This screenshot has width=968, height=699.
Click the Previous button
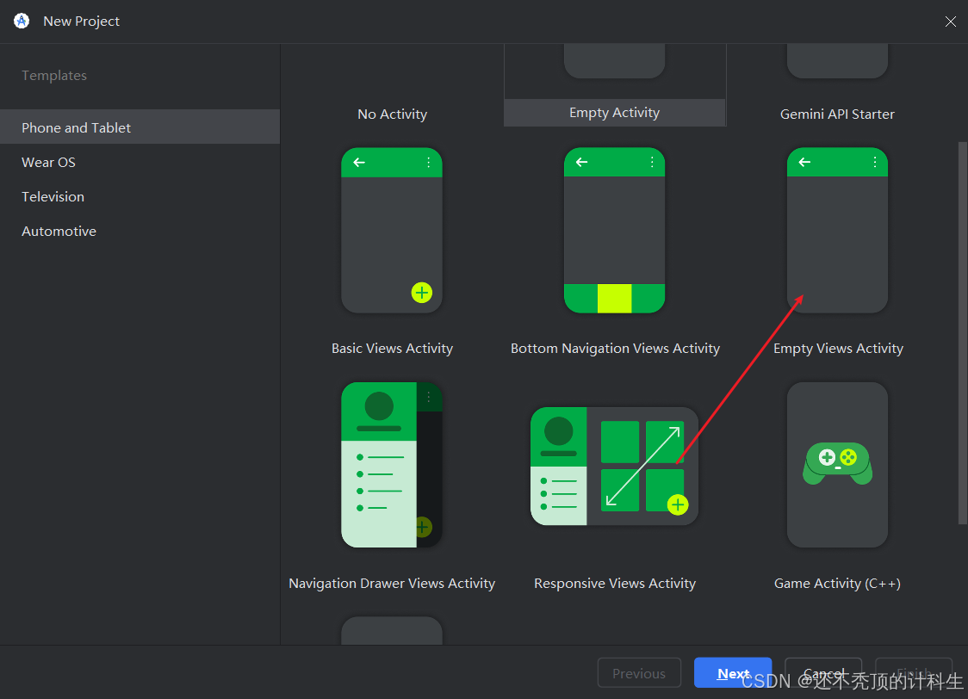(x=639, y=673)
